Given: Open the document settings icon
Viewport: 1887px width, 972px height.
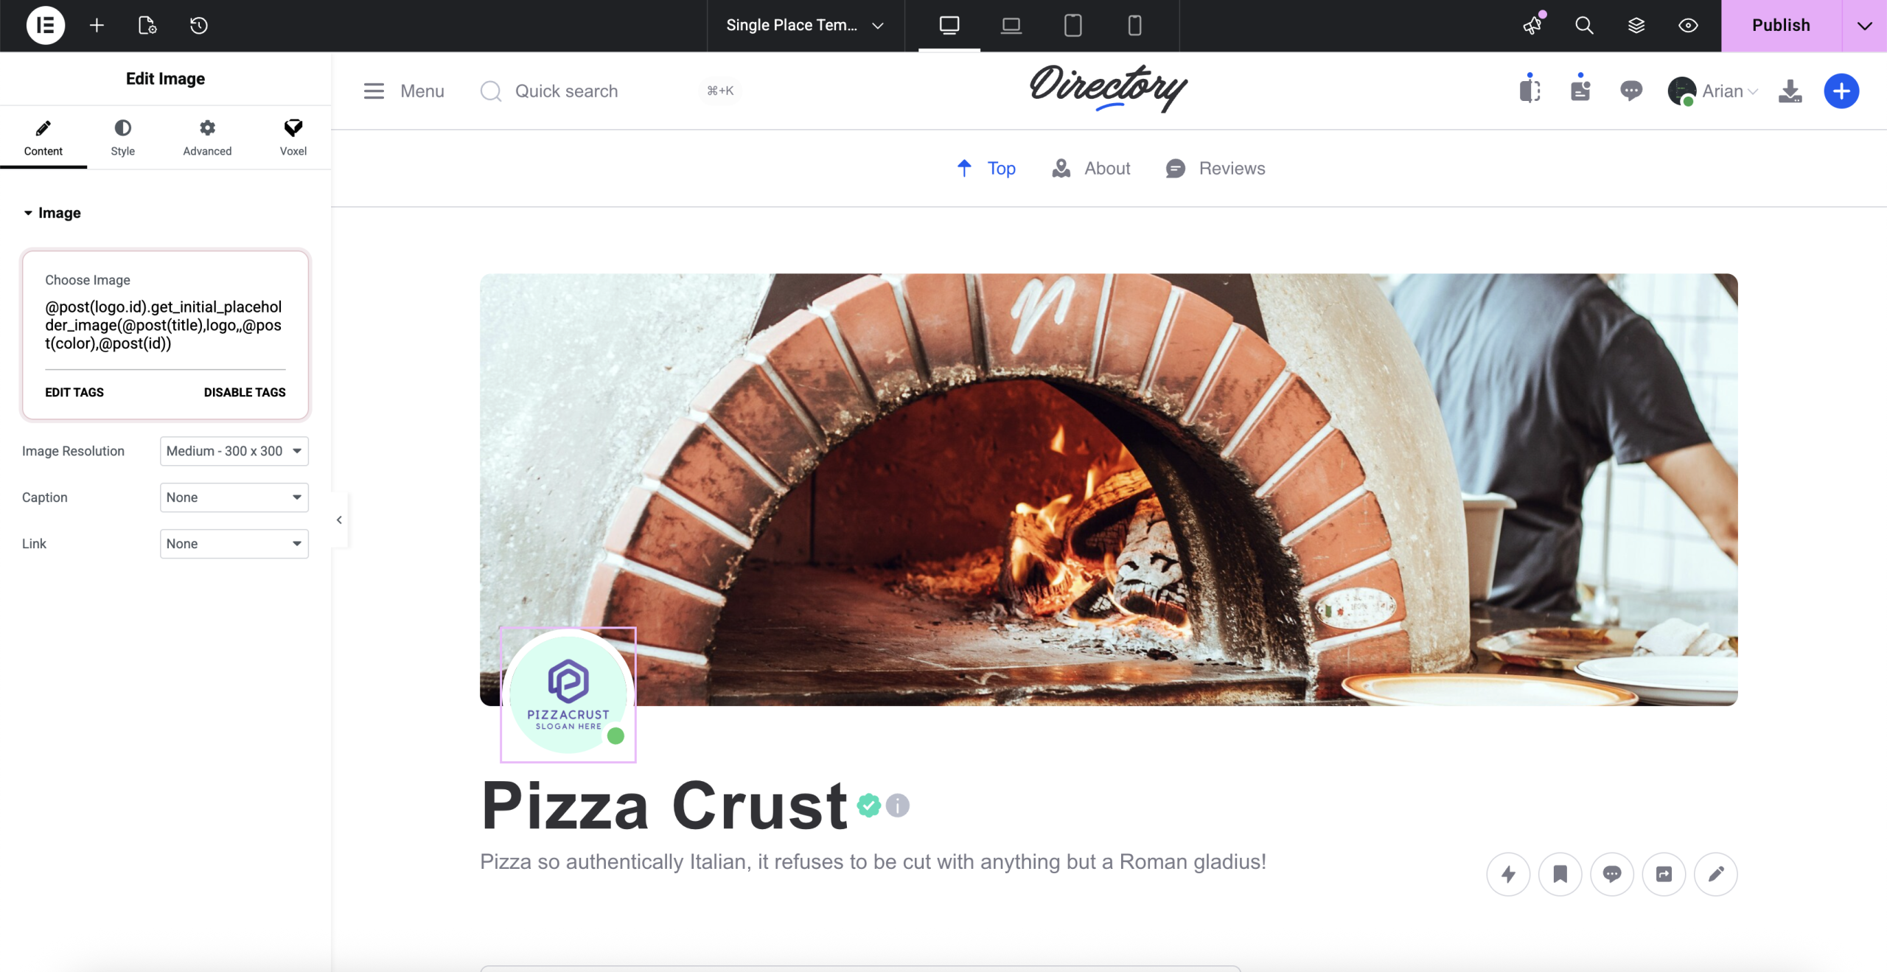Looking at the screenshot, I should click(x=147, y=25).
